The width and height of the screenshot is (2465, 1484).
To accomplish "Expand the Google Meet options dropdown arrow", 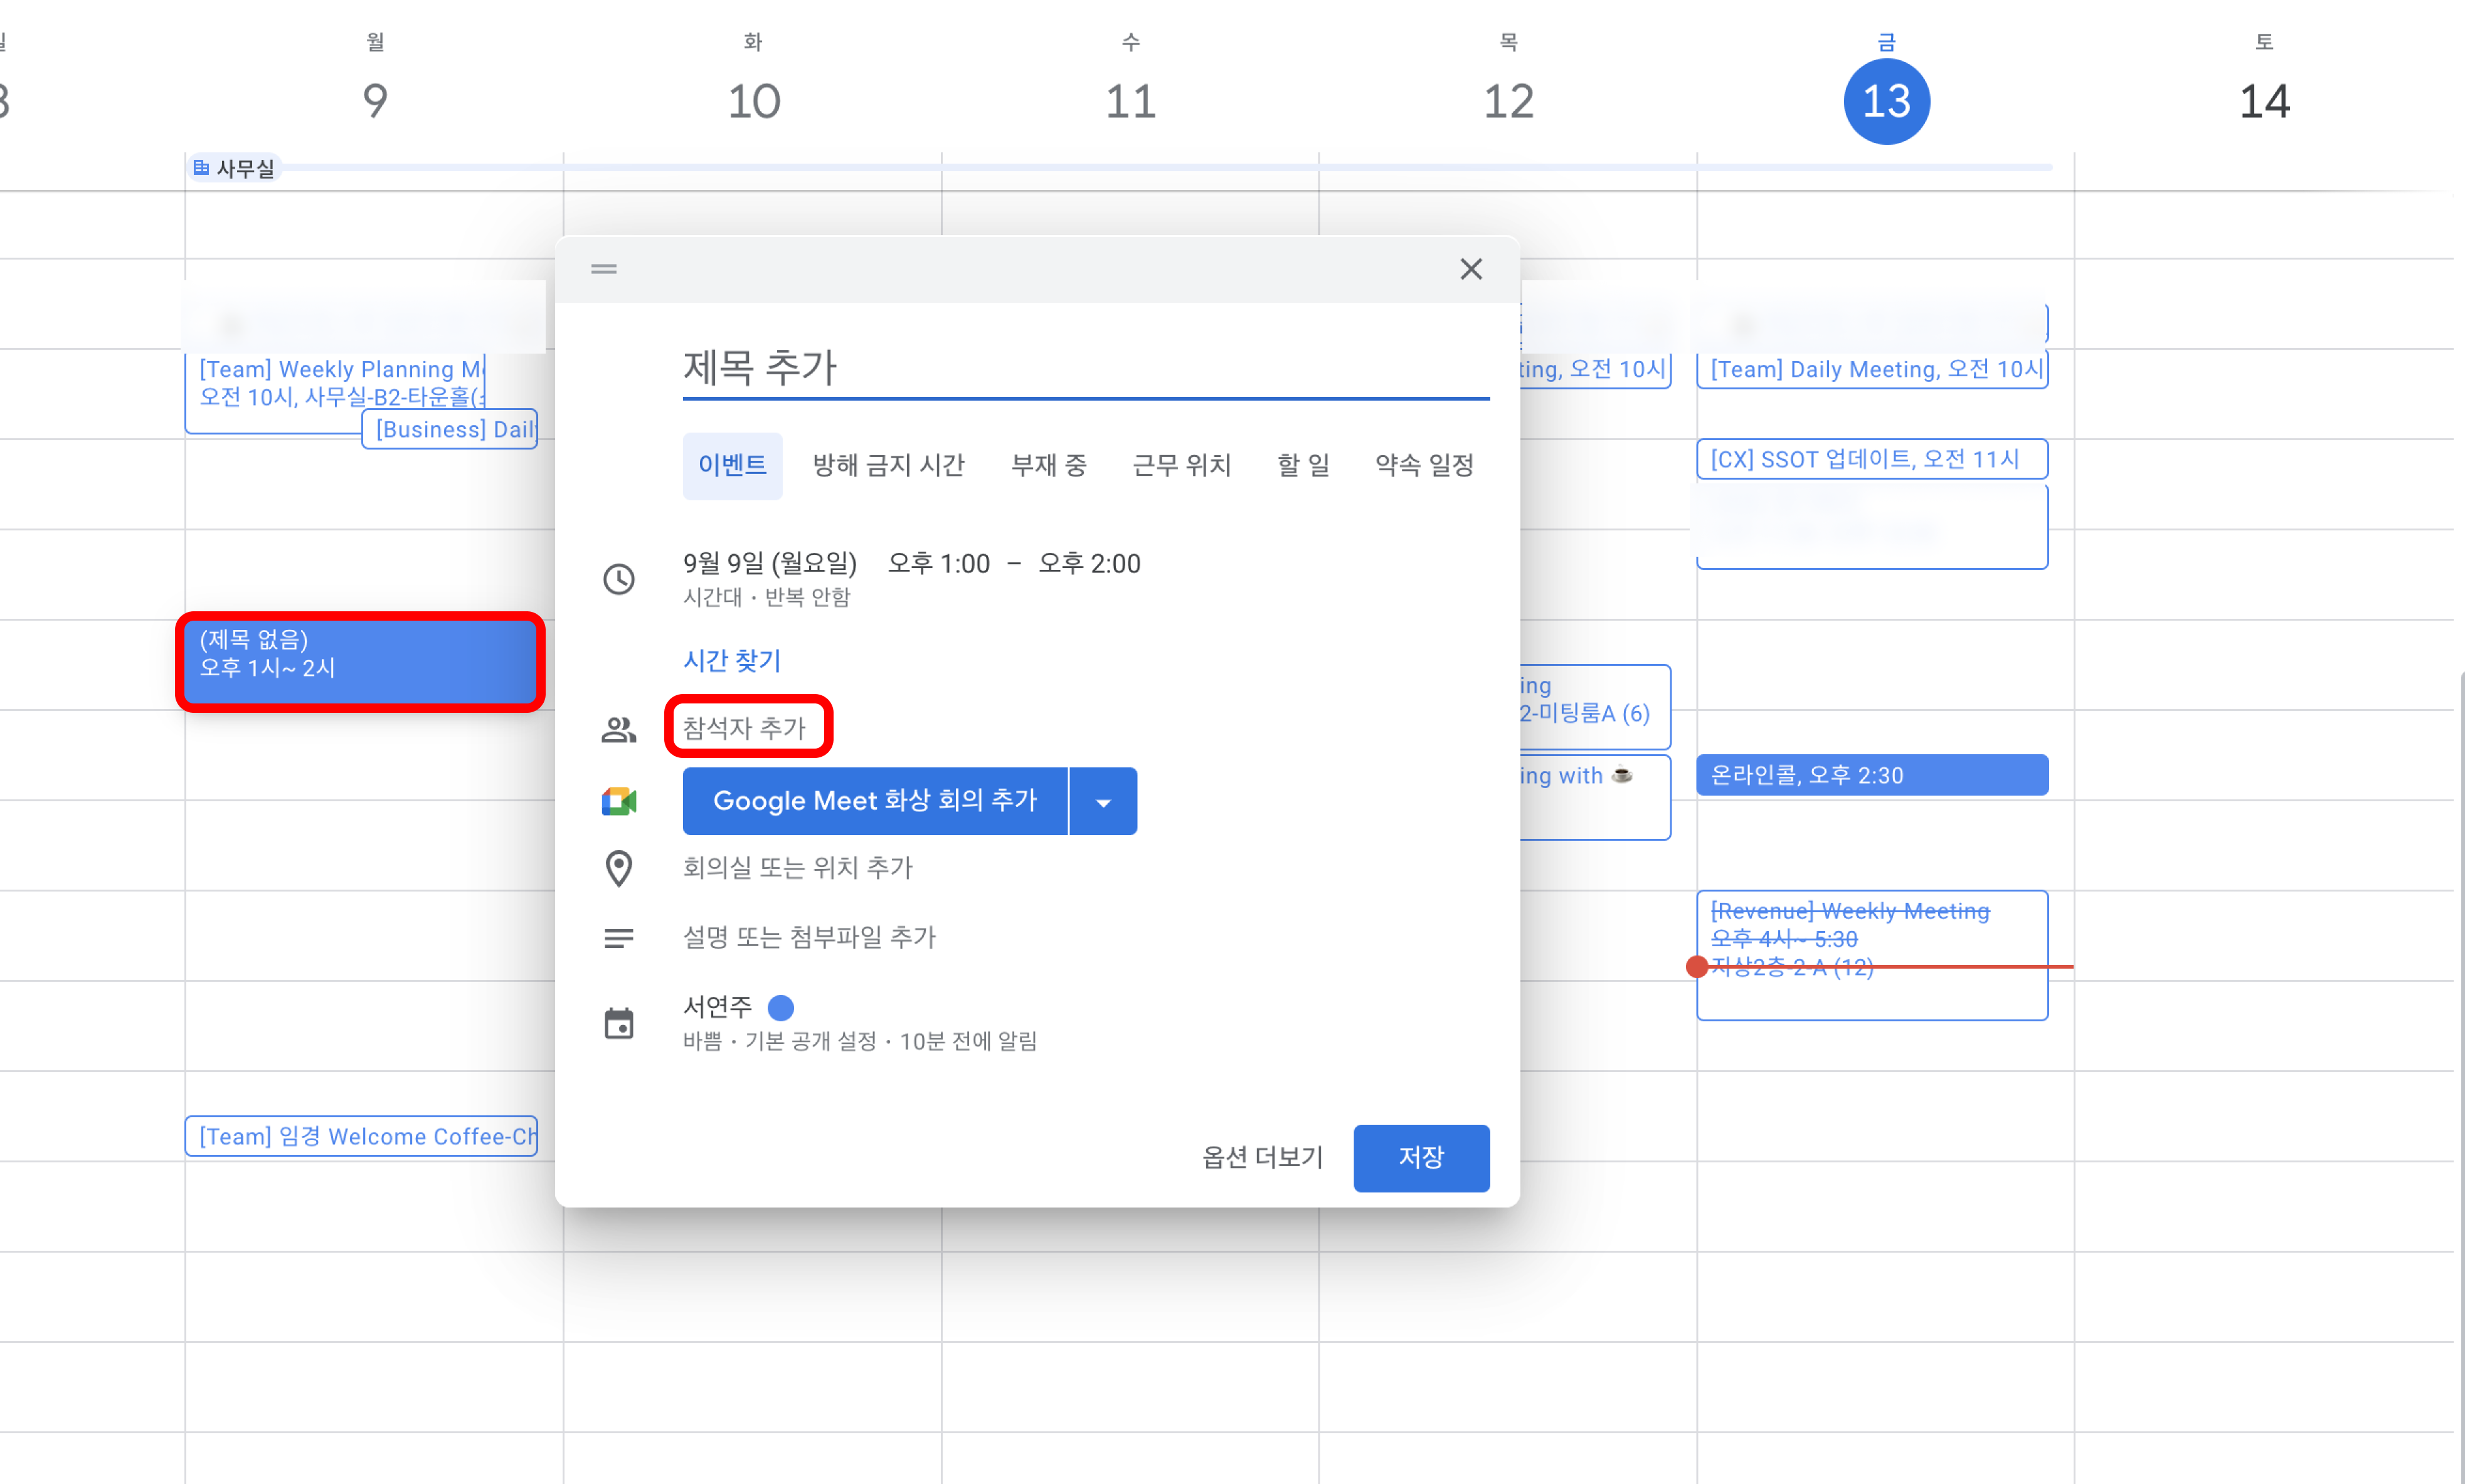I will point(1103,802).
